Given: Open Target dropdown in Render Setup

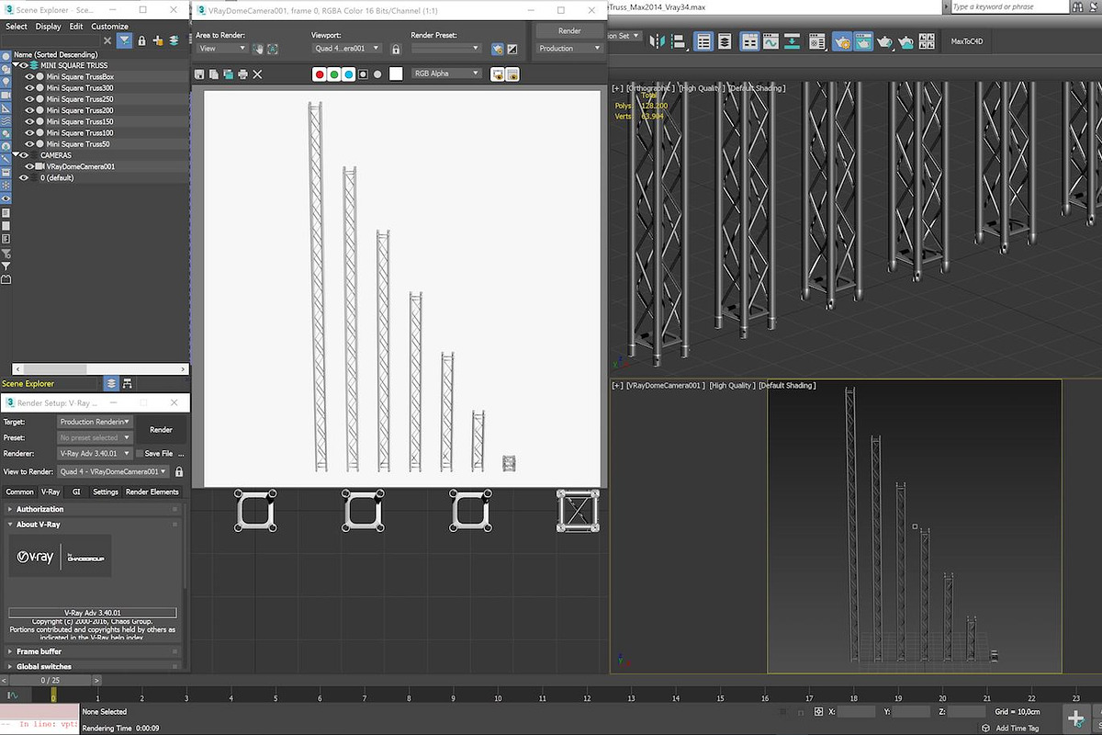Looking at the screenshot, I should 95,422.
